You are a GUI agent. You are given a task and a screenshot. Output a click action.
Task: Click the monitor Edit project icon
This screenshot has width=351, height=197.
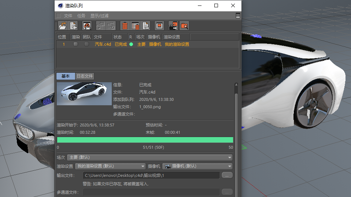[x=159, y=26]
